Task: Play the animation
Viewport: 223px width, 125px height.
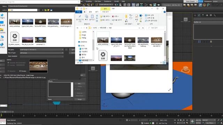Action: point(181,120)
